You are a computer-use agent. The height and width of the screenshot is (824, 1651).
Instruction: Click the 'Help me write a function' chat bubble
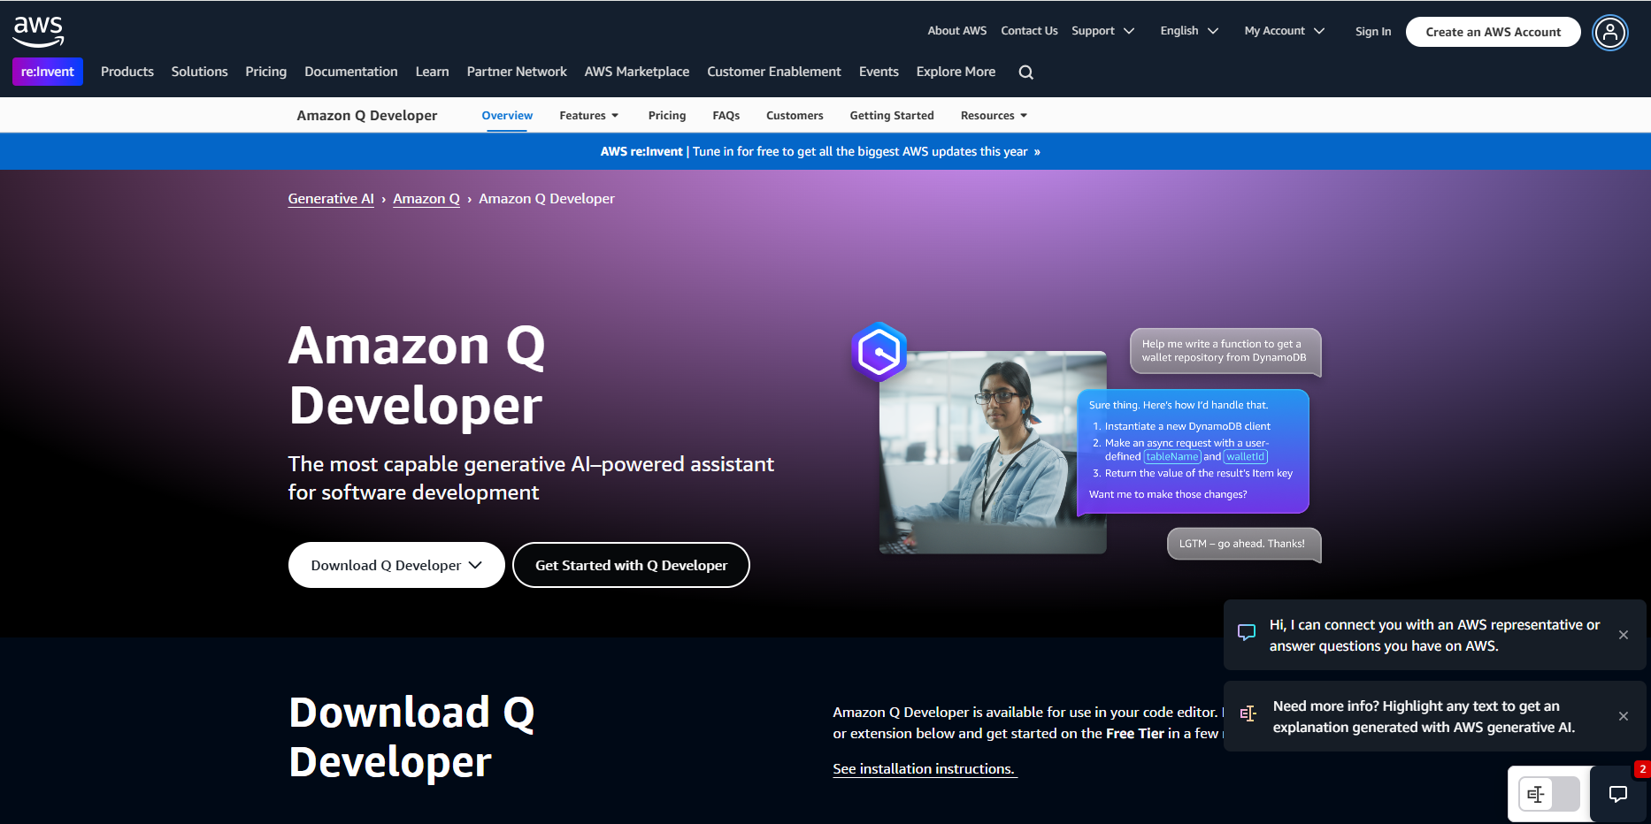click(1225, 351)
